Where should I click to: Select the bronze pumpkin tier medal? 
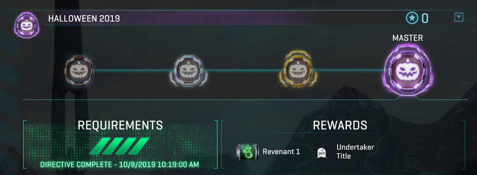(x=79, y=71)
